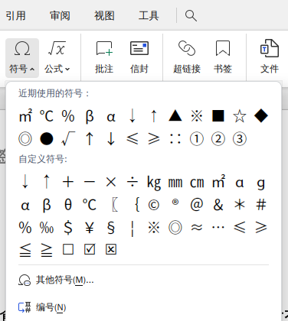Switch to the 工具 tab
288x321 pixels.
(149, 16)
